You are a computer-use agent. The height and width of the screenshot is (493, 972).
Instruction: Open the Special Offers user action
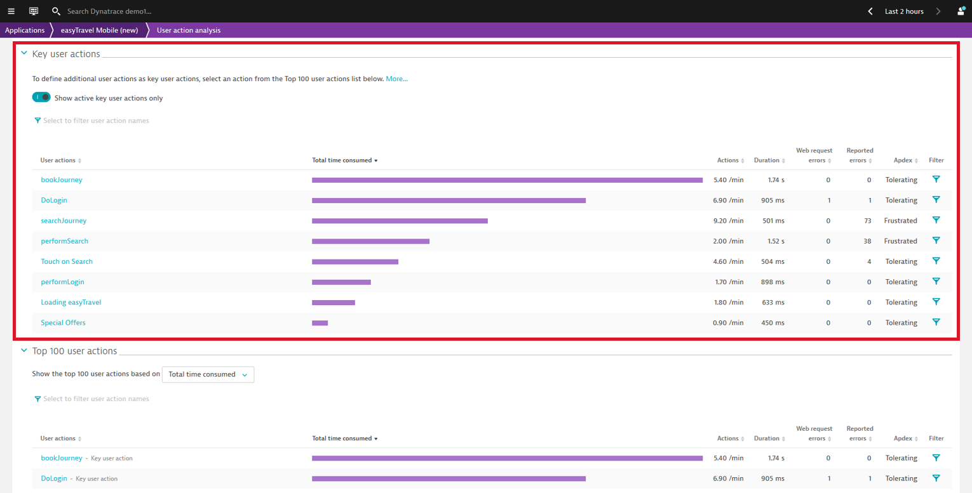tap(63, 322)
